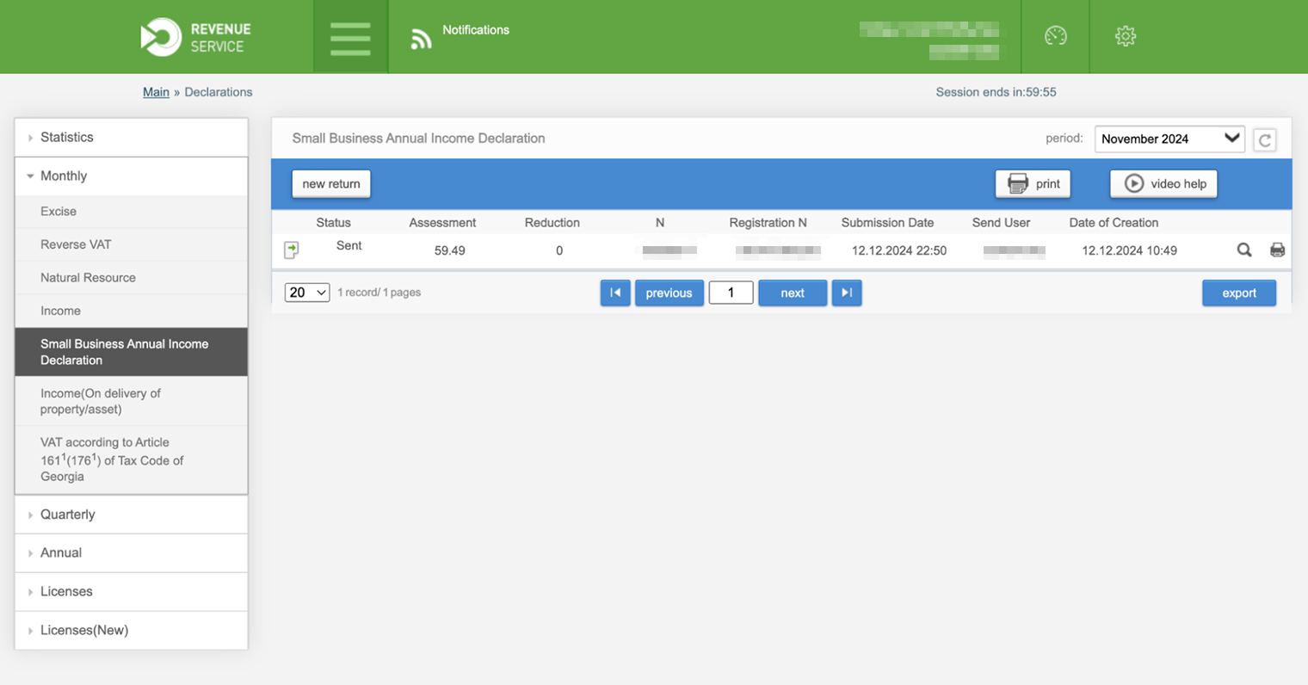Image resolution: width=1308 pixels, height=685 pixels.
Task: Select Natural Resource in the sidebar
Action: pos(88,278)
